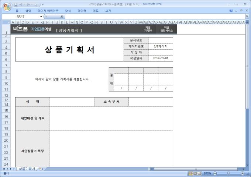This screenshot has width=251, height=177.
Task: Go to previous sheet tab arrow
Action: point(7,169)
